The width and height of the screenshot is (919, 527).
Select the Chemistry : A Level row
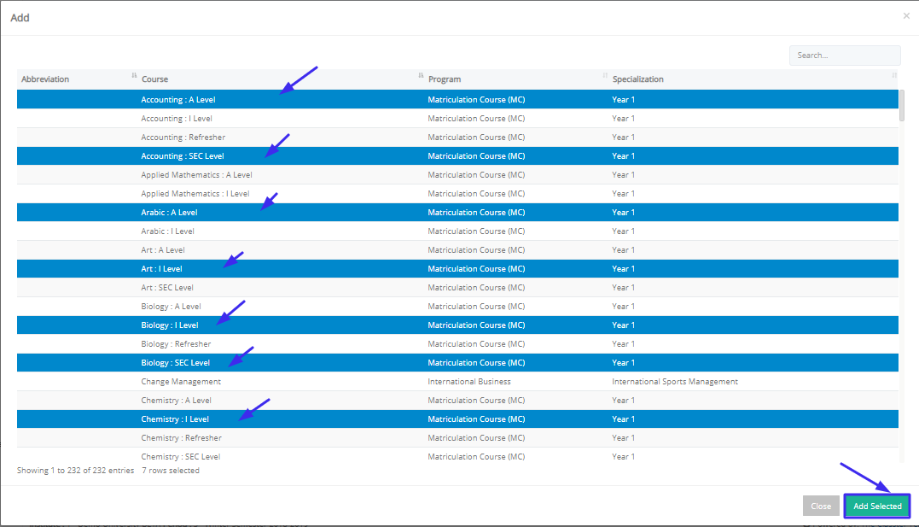pyautogui.click(x=457, y=401)
